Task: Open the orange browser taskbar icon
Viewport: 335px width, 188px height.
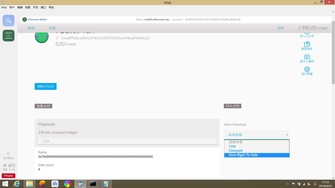Action: tap(42, 184)
